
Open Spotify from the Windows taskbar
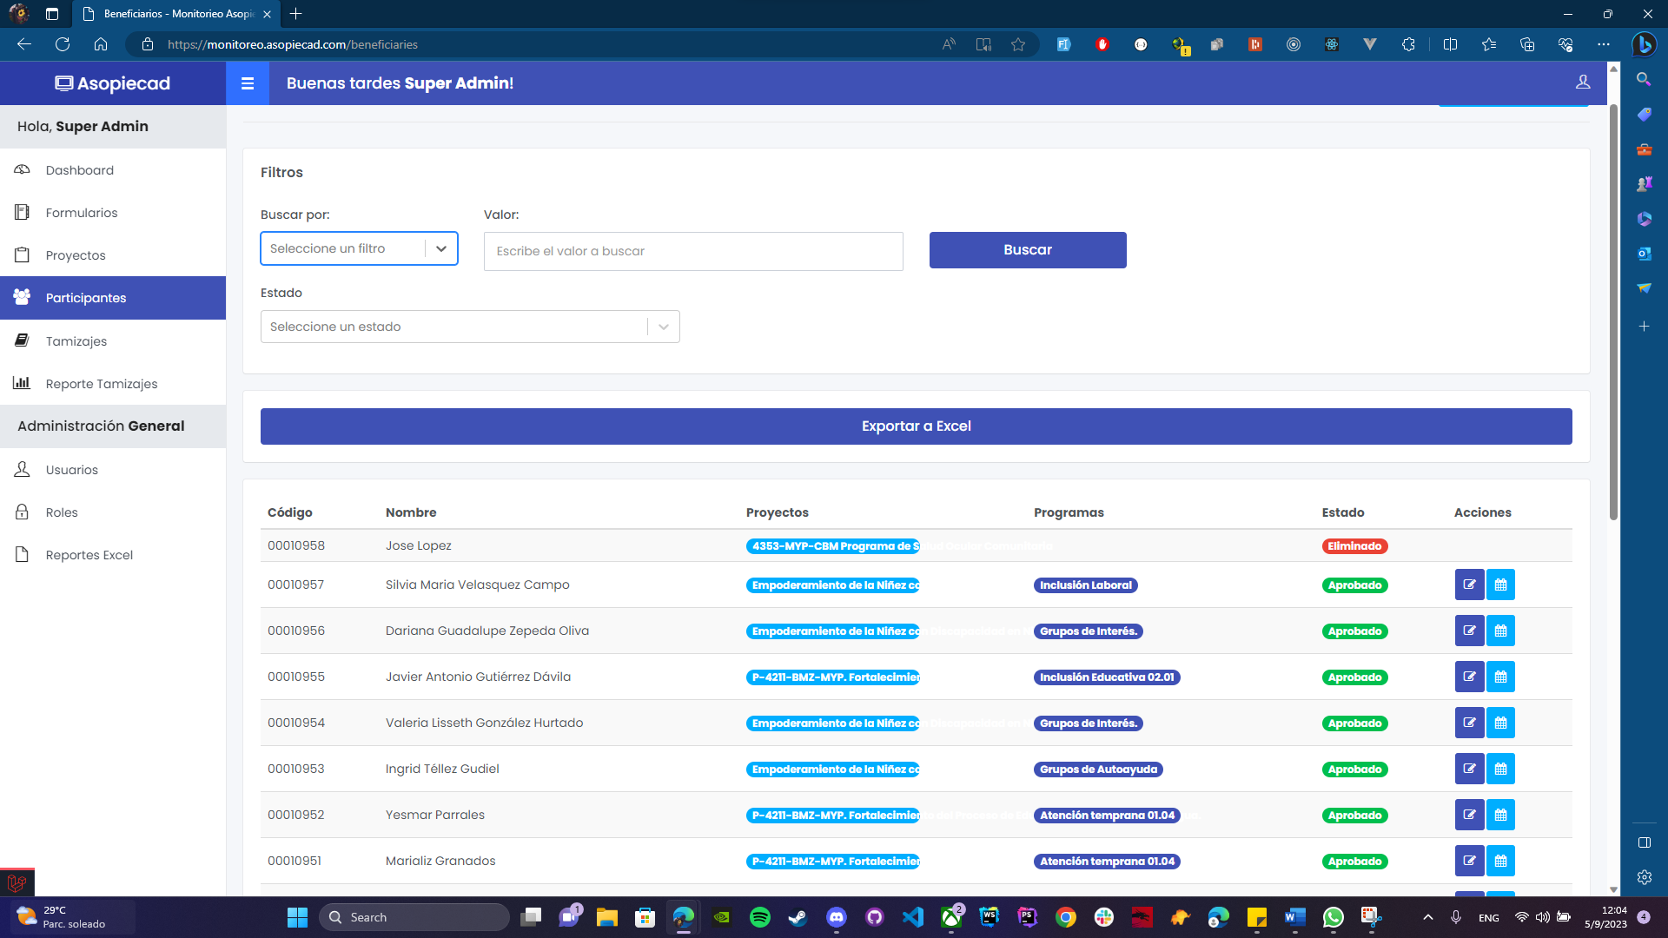coord(759,917)
